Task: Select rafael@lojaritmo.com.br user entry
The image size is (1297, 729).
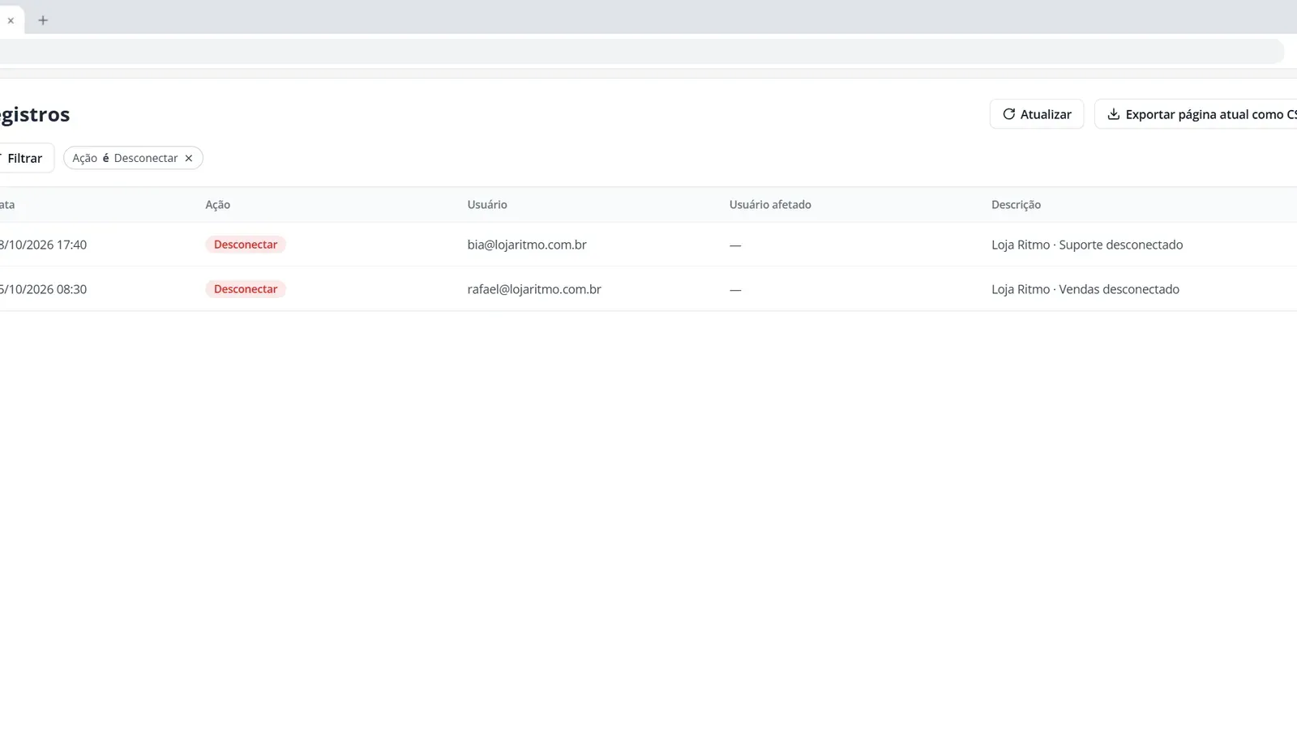Action: coord(534,289)
